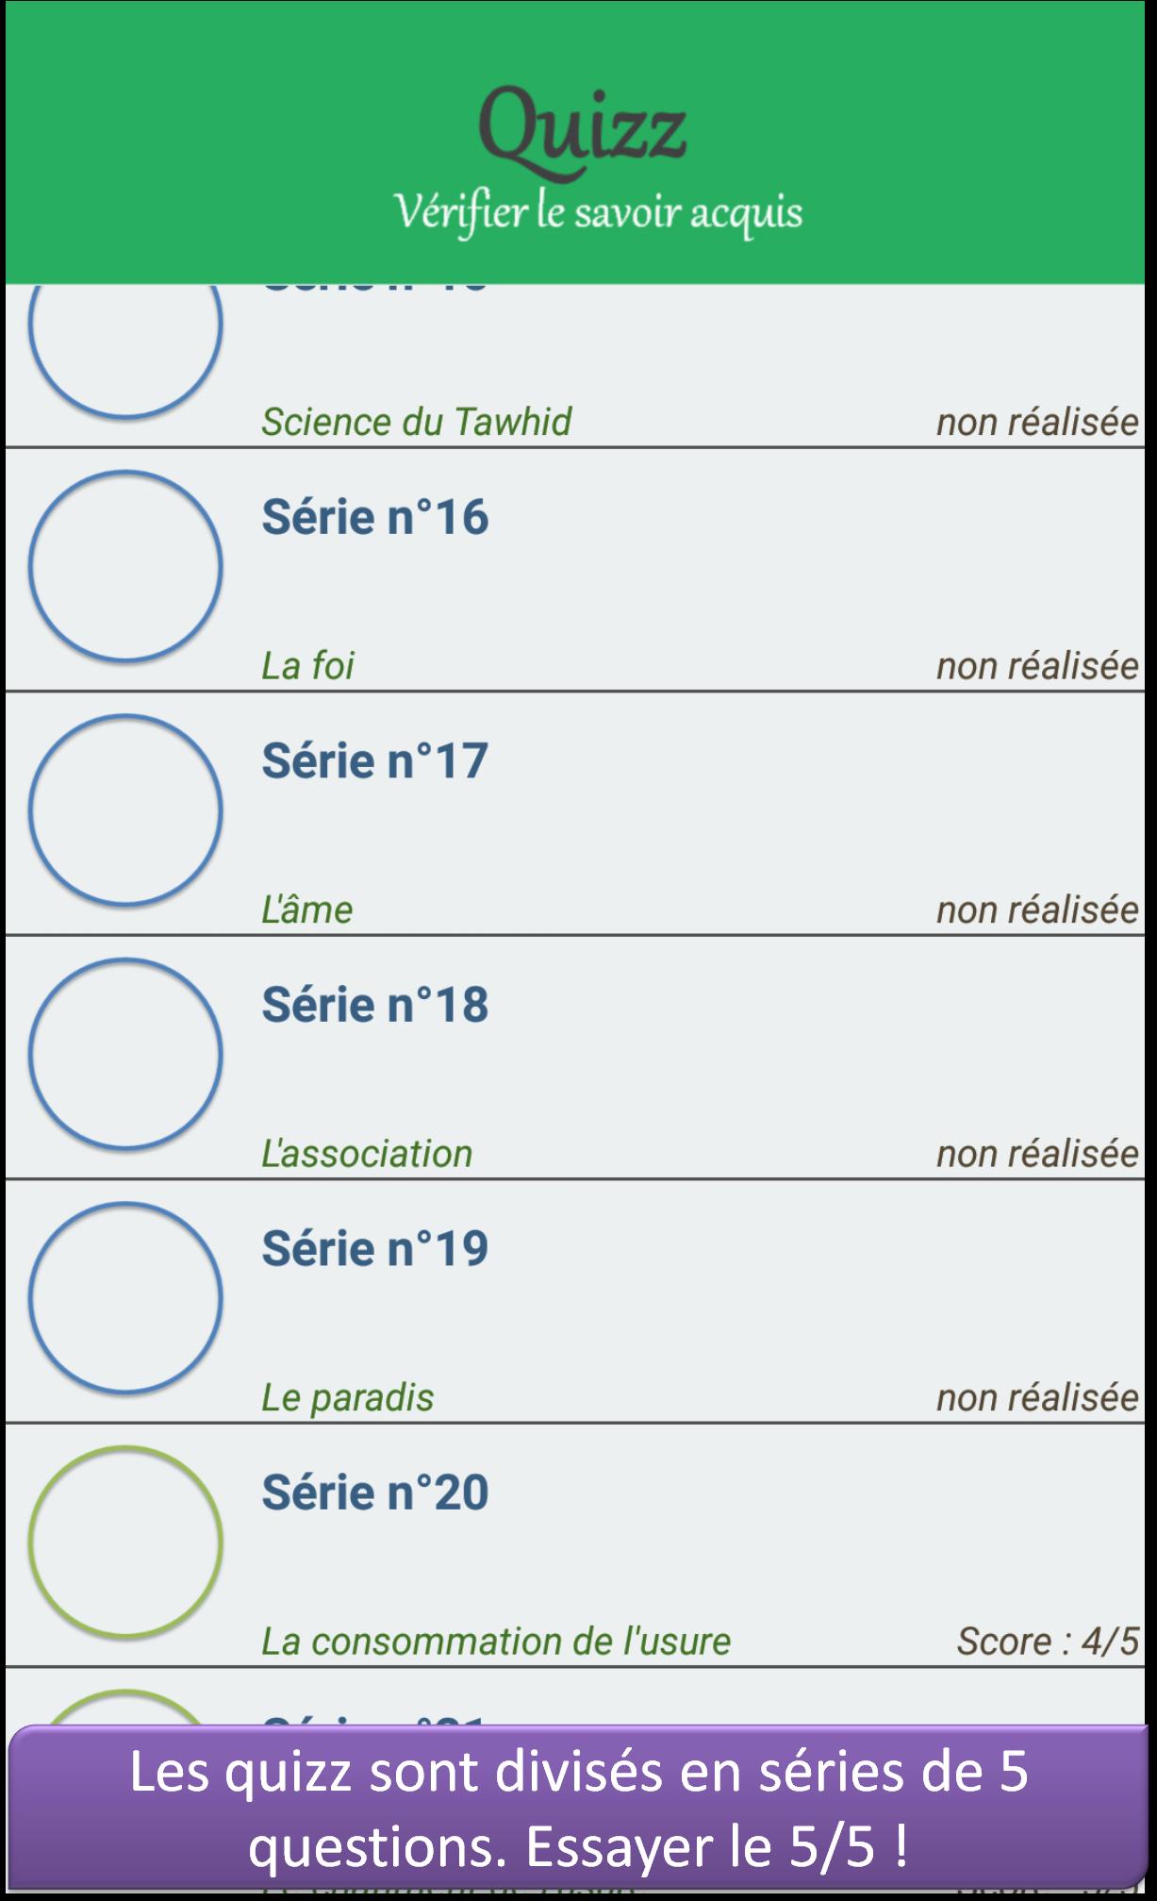Tap the Quizz header title
This screenshot has height=1901, width=1157.
(x=581, y=127)
